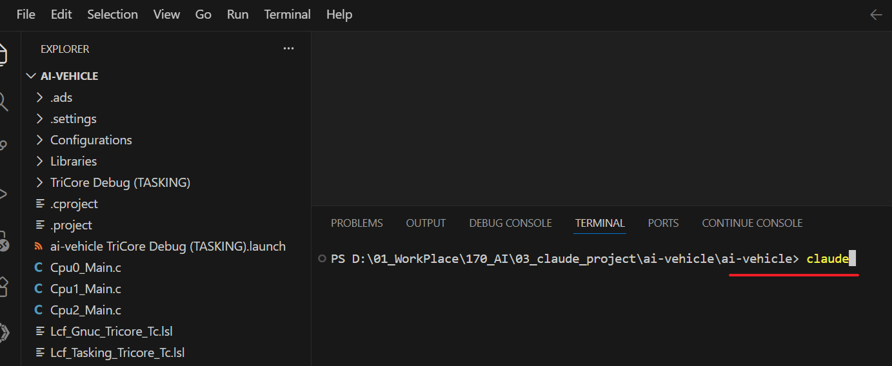Click the back navigation arrow
The width and height of the screenshot is (892, 366).
point(875,15)
